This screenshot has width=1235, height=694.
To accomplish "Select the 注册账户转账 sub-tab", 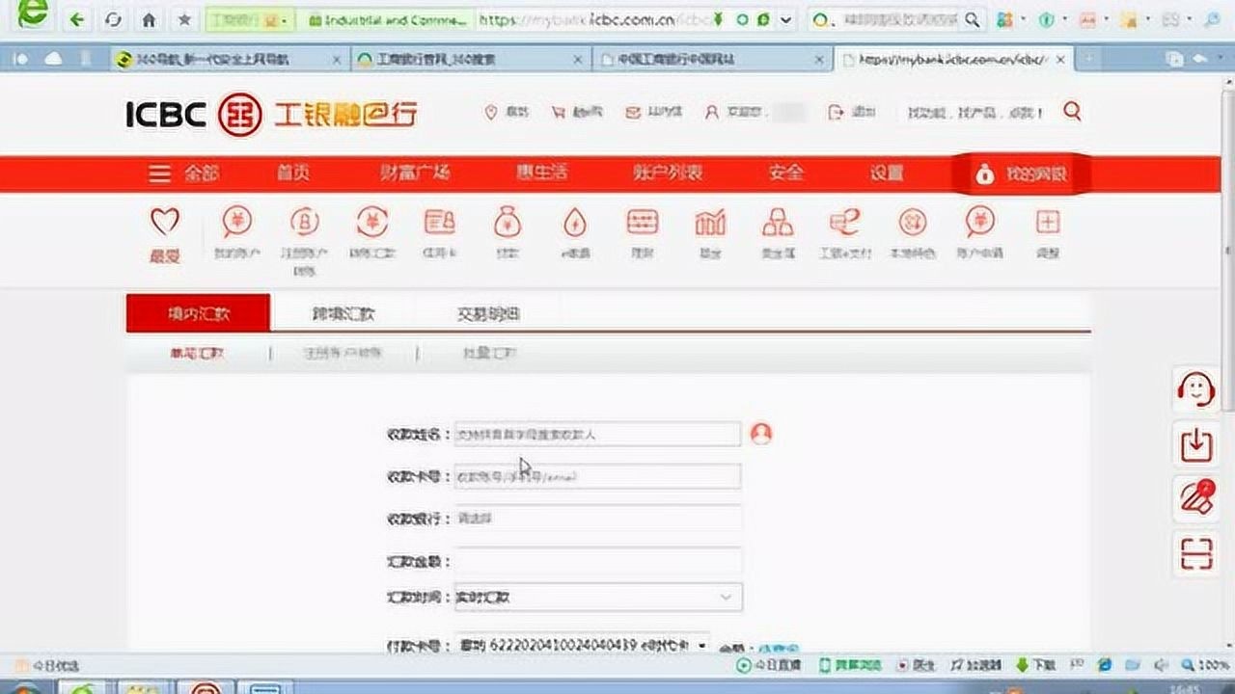I will [343, 354].
